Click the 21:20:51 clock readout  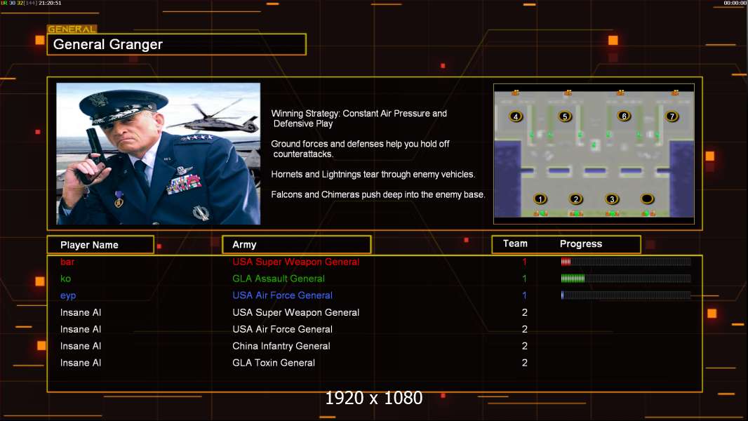pyautogui.click(x=50, y=3)
